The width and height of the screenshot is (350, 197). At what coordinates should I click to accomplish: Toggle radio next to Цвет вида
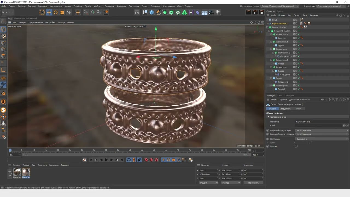[x=268, y=139]
